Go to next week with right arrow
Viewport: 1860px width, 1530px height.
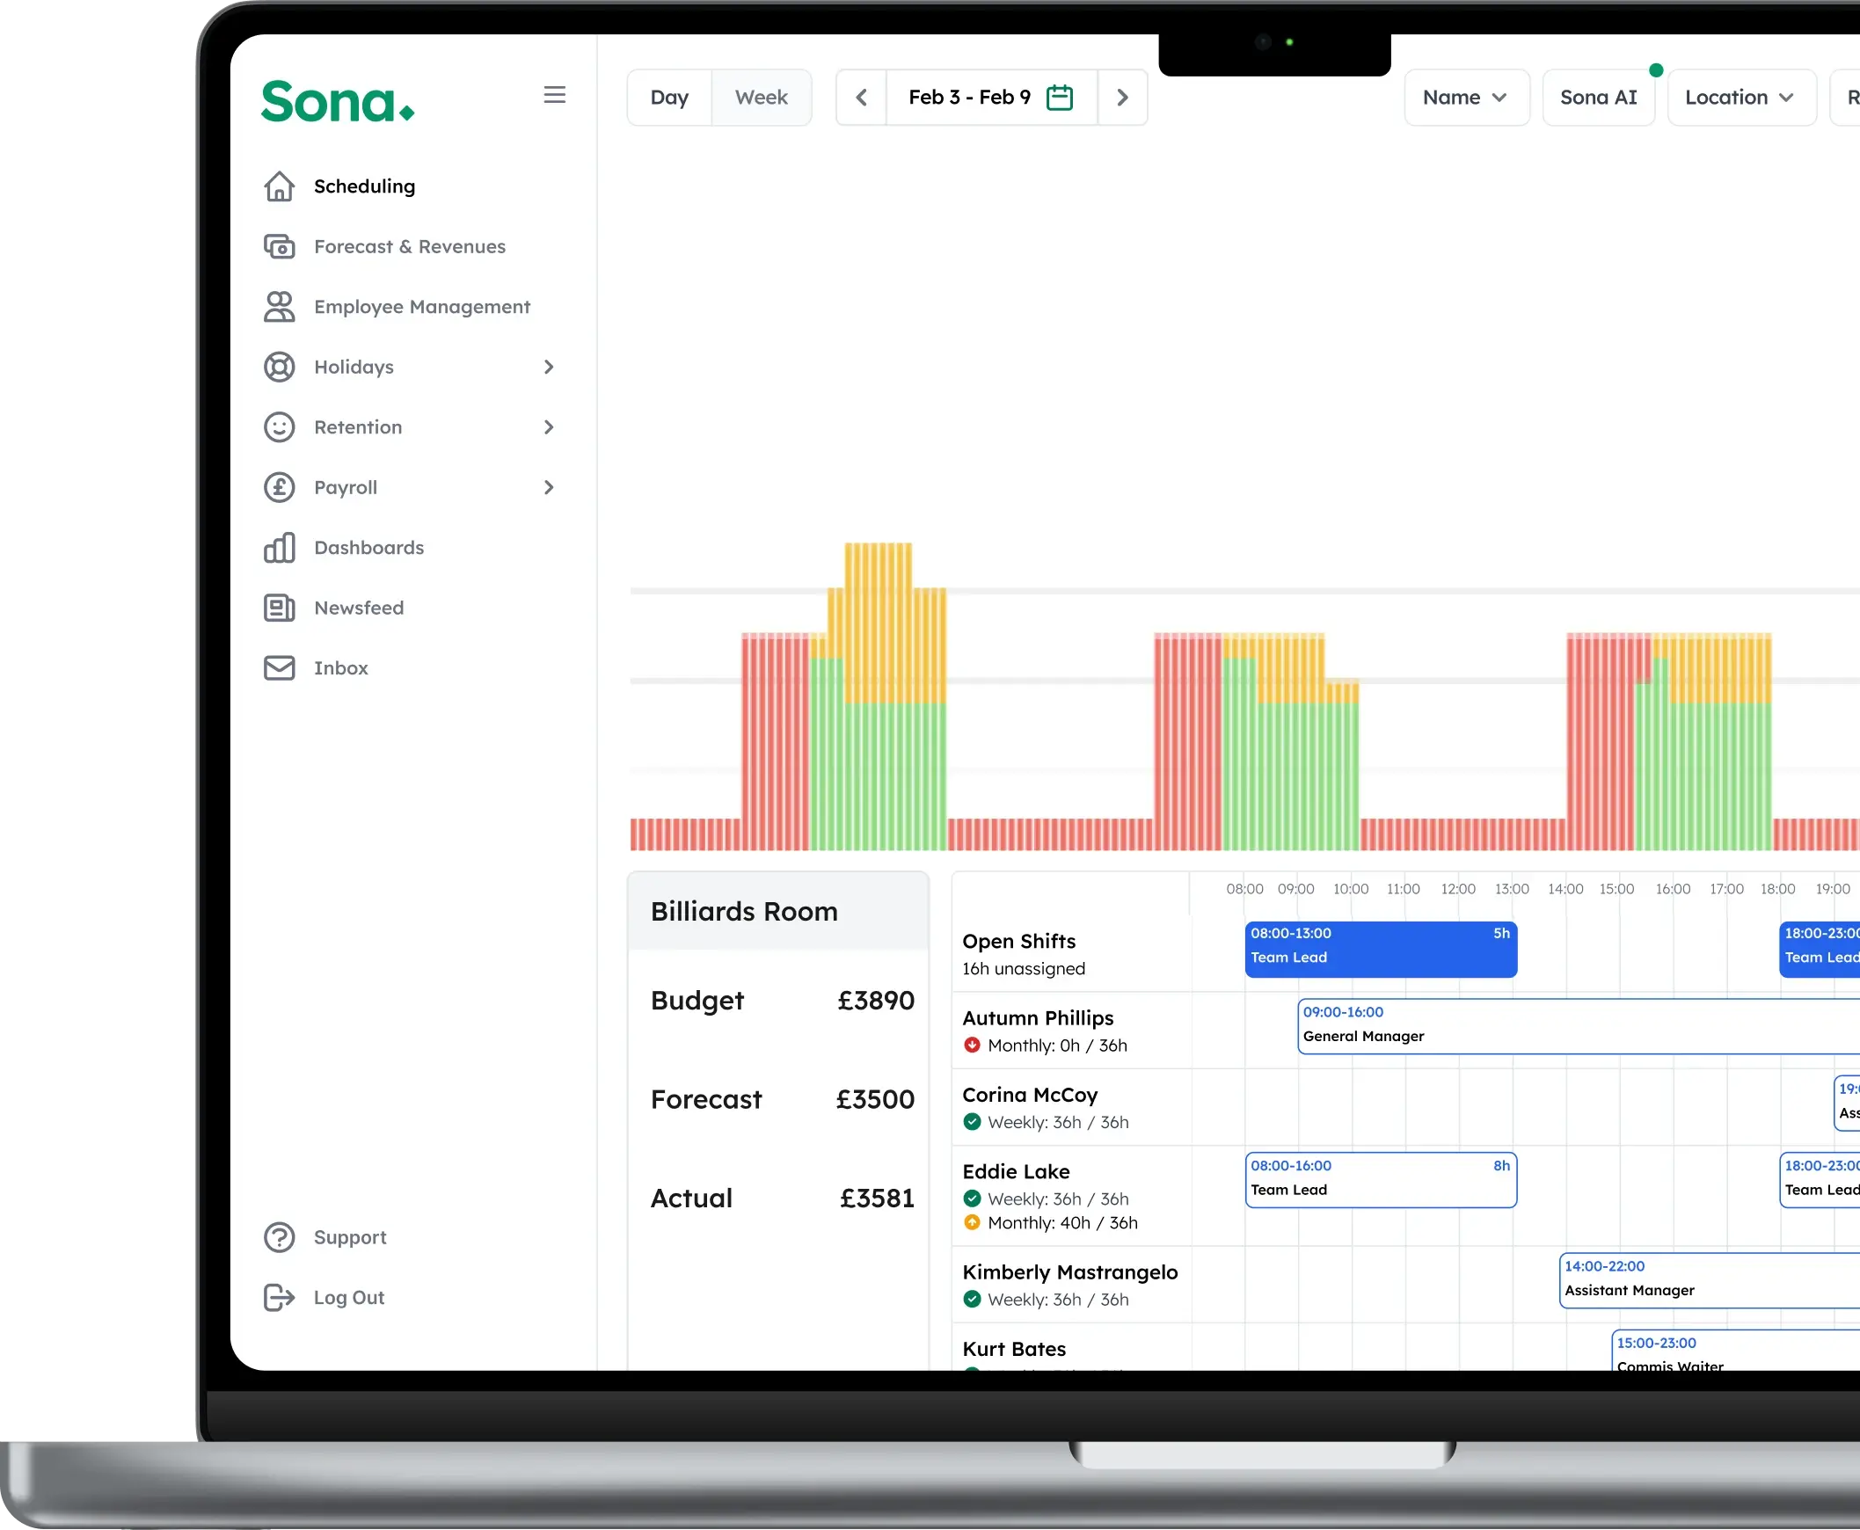click(x=1122, y=98)
